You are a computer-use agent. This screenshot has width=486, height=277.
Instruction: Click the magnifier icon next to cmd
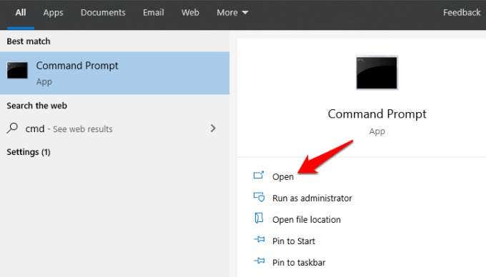pyautogui.click(x=12, y=128)
